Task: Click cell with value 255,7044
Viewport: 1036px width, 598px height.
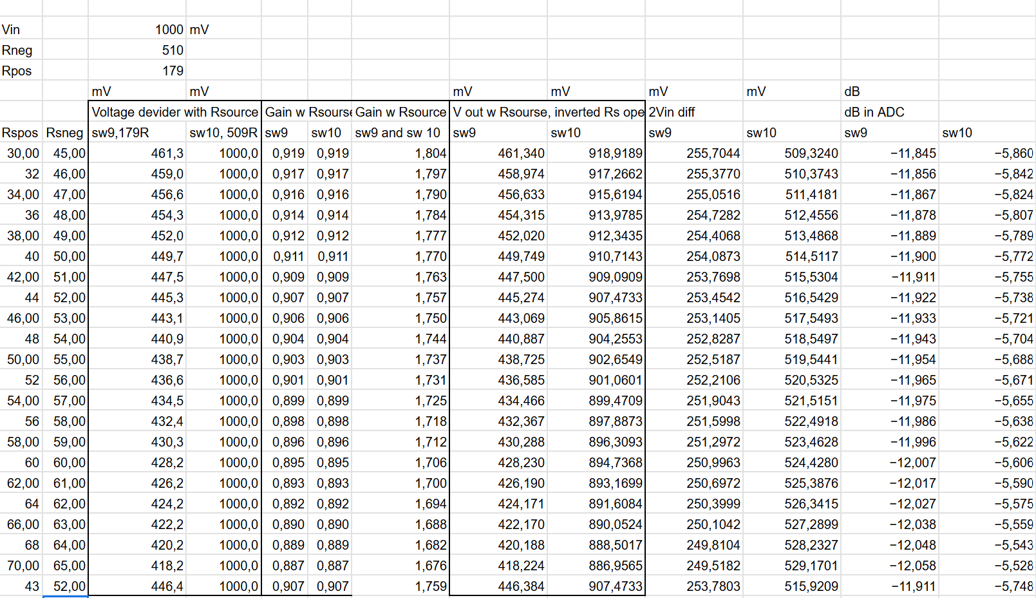Action: 694,153
